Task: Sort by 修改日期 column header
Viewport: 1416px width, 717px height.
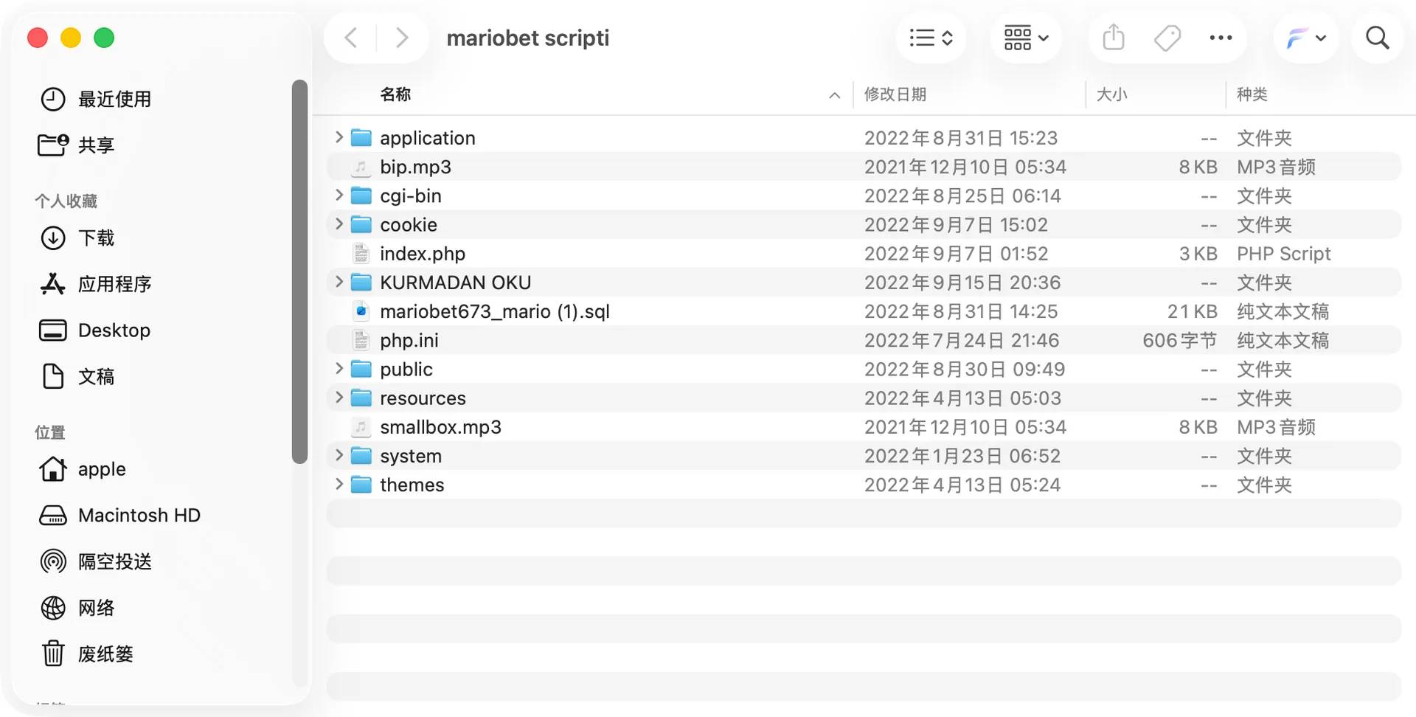Action: click(895, 94)
